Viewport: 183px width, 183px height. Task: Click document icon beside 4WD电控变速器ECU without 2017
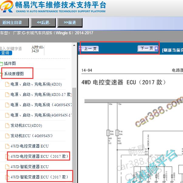pyautogui.click(x=7, y=146)
